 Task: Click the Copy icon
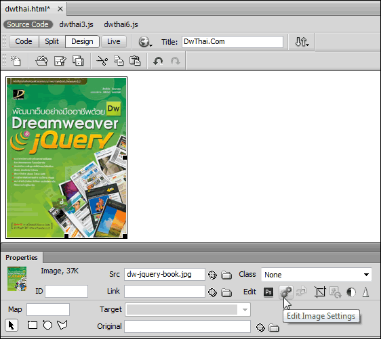(119, 61)
